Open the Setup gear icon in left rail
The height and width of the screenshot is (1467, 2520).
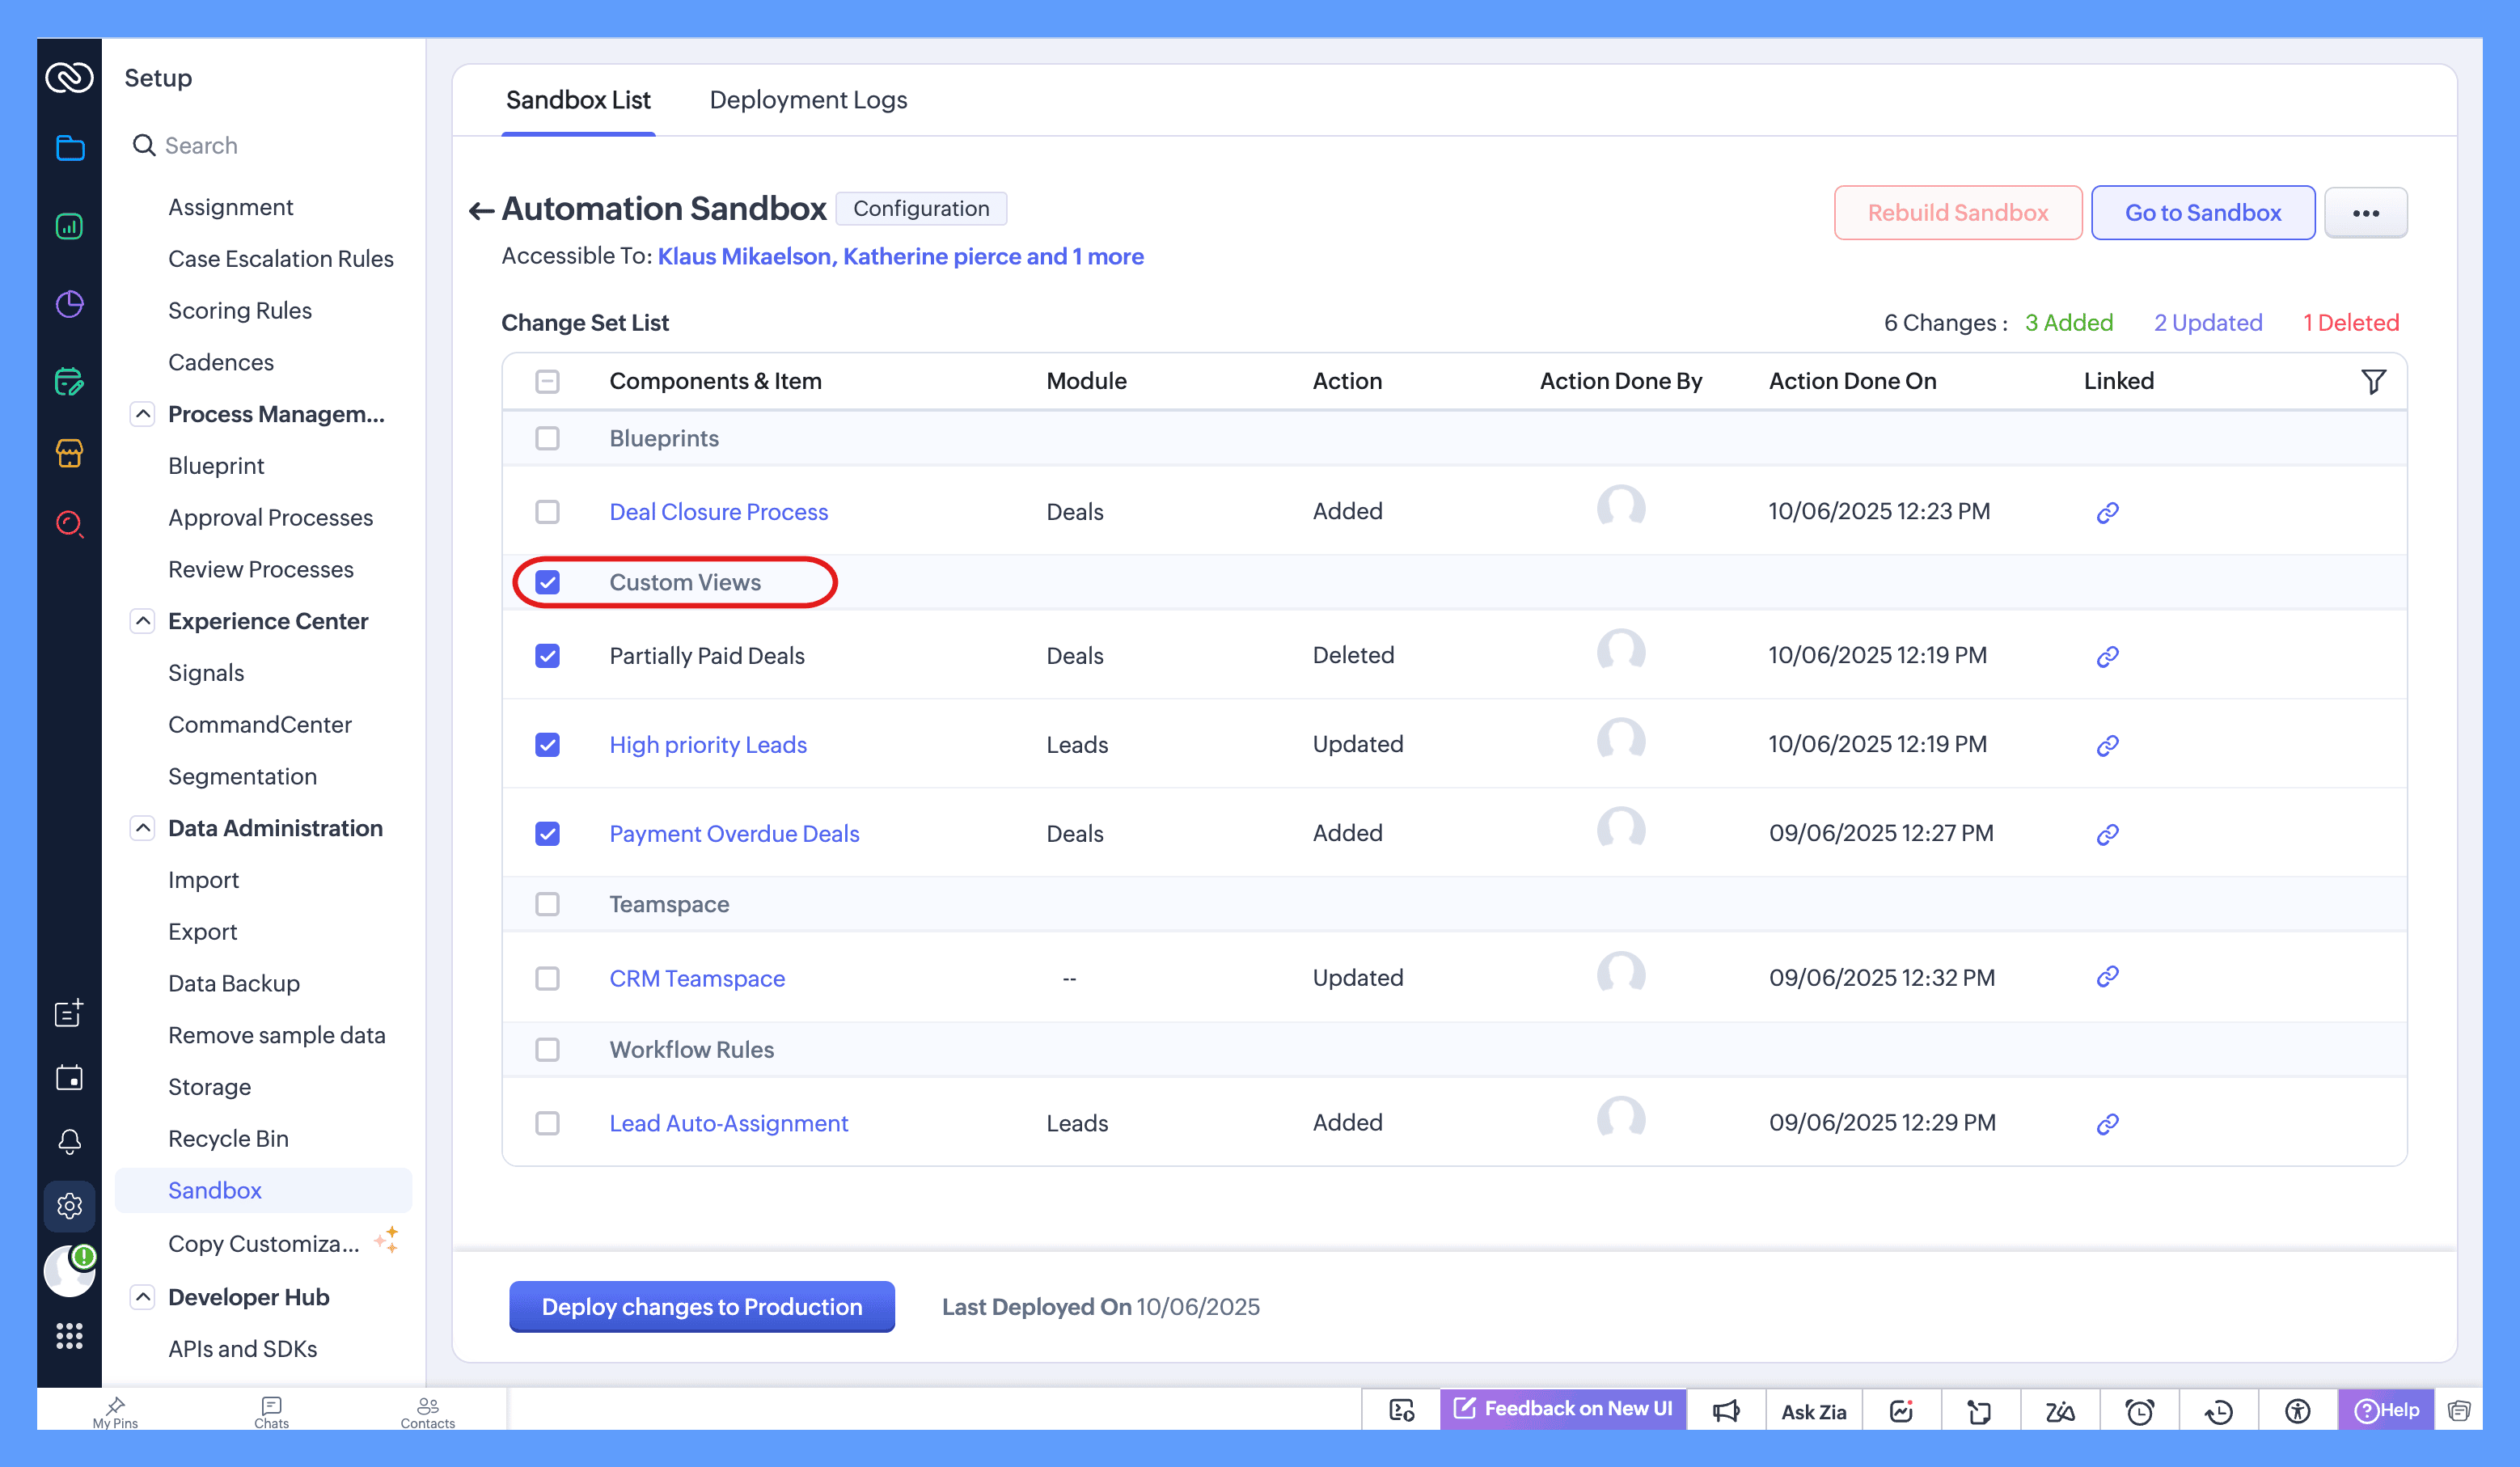69,1206
